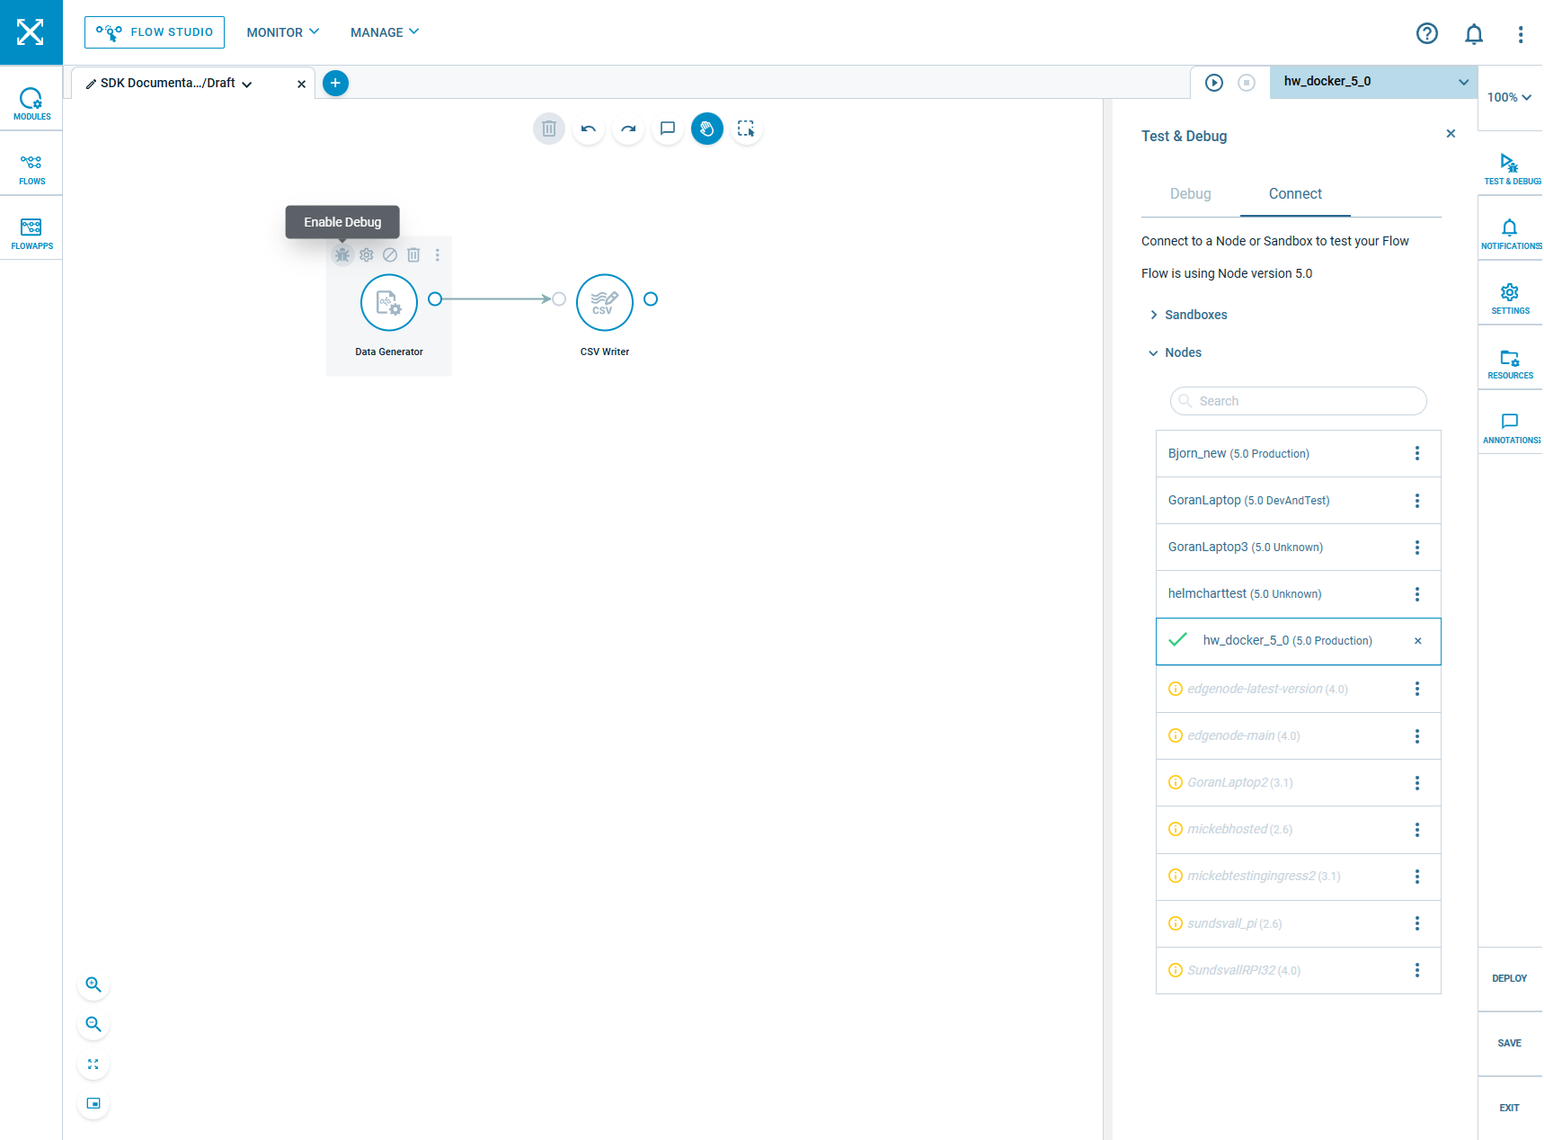Save the flow with Save button
The image size is (1544, 1140).
[x=1509, y=1043]
